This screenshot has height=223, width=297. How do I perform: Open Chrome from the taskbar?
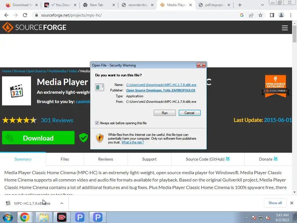[25, 217]
